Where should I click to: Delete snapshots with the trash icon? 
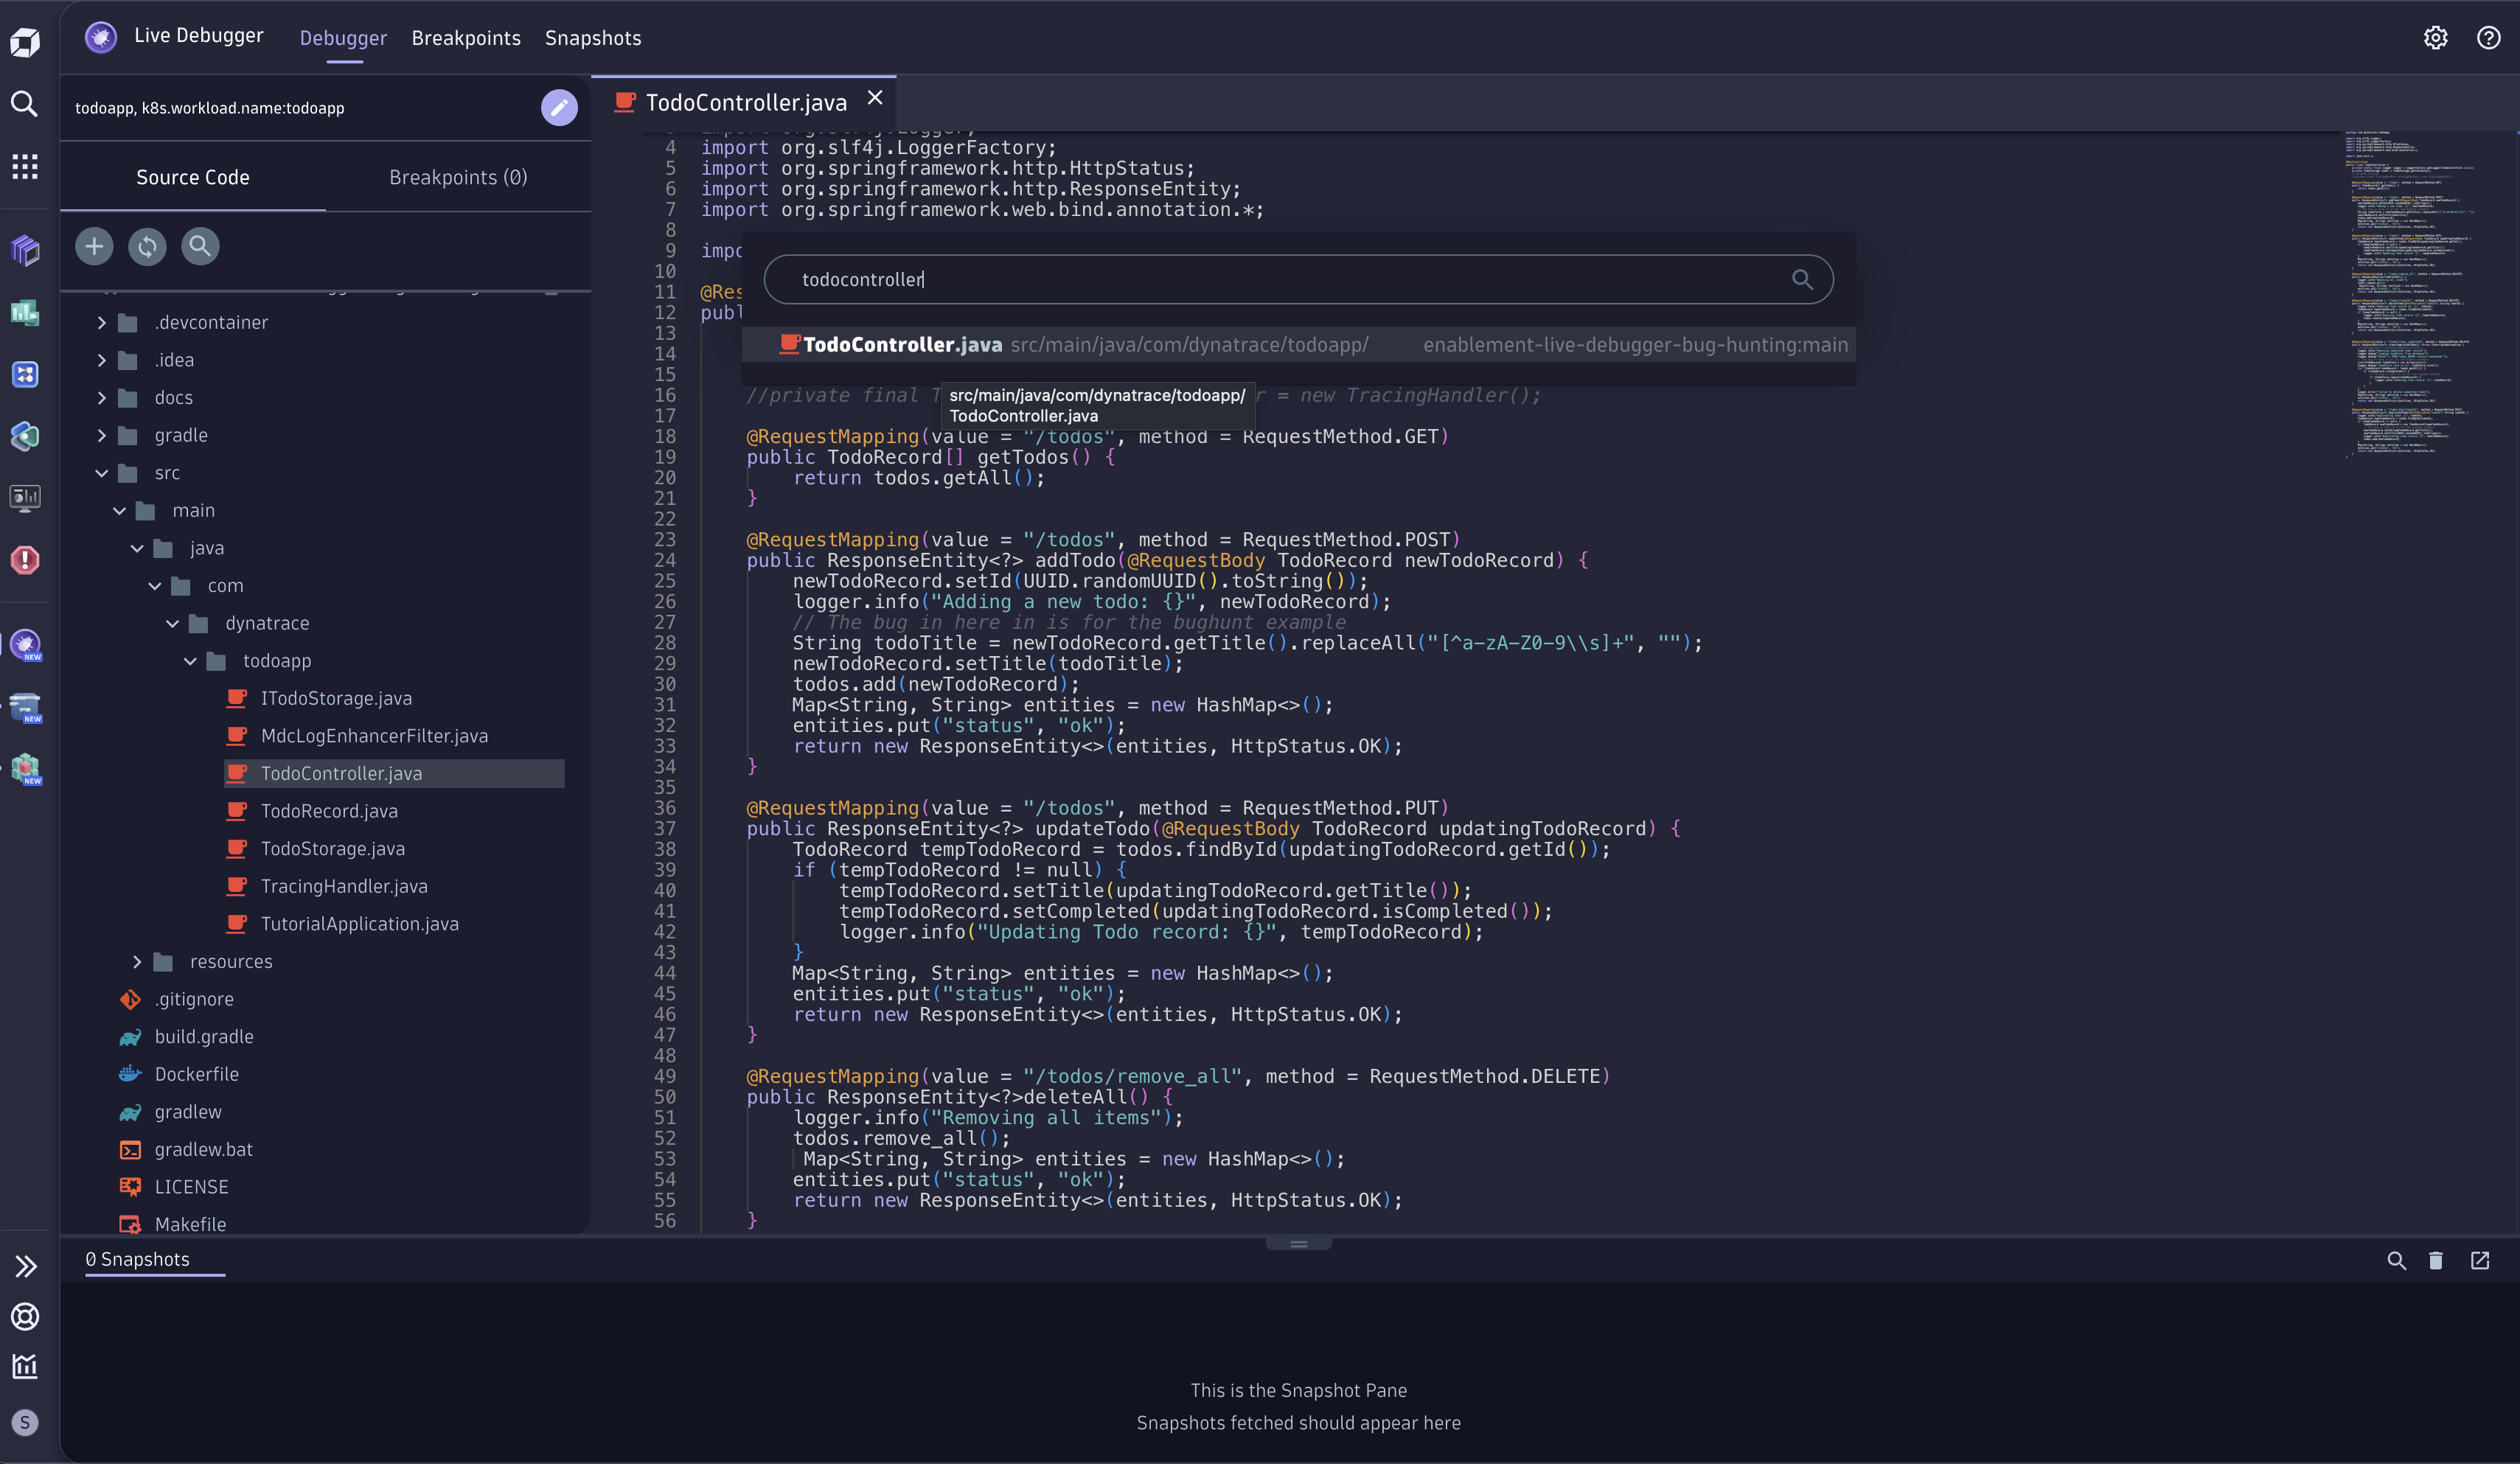coord(2435,1260)
